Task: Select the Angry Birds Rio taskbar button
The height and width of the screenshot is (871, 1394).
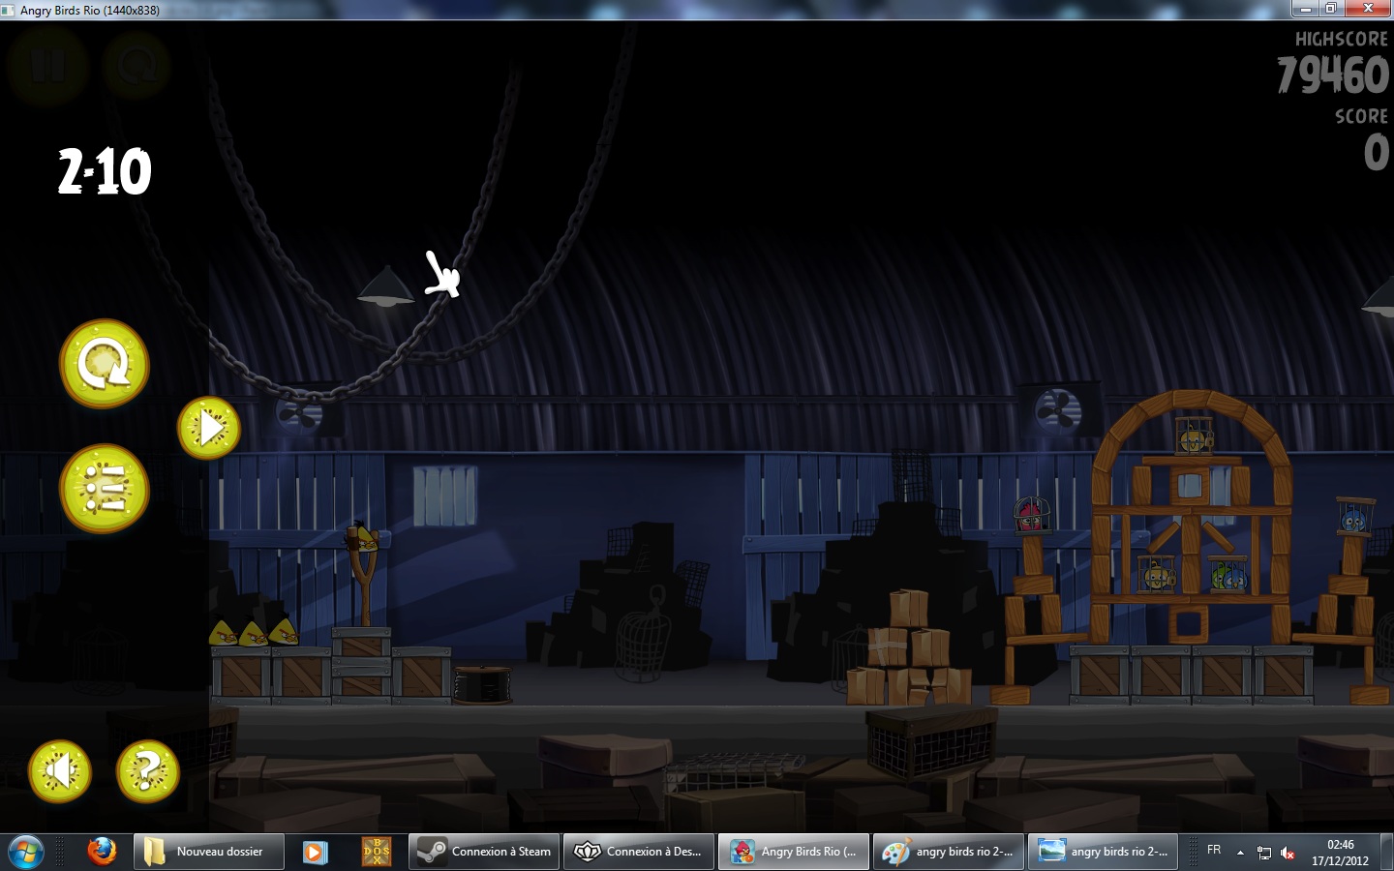Action: 794,852
